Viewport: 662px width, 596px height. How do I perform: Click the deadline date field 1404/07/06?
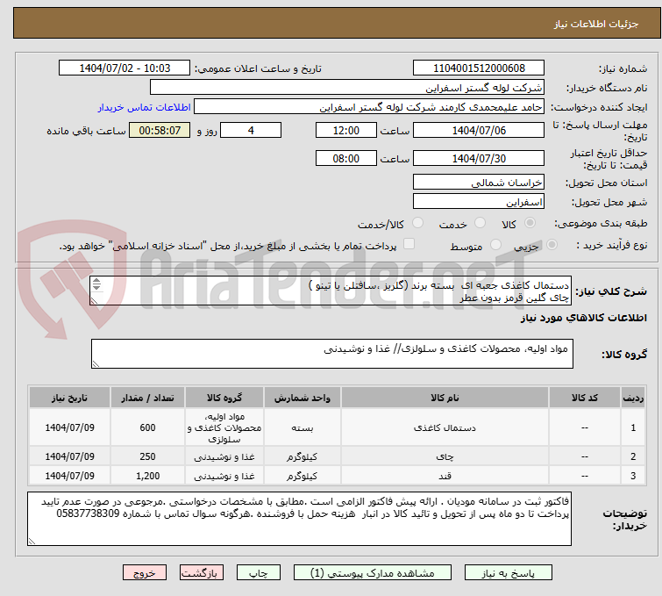[479, 130]
